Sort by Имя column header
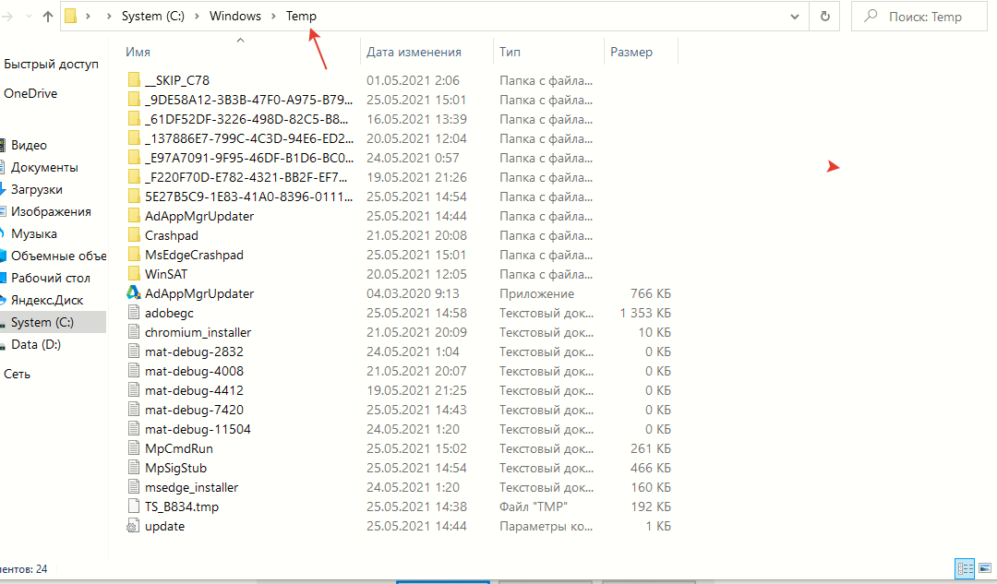Image resolution: width=997 pixels, height=584 pixels. point(138,52)
